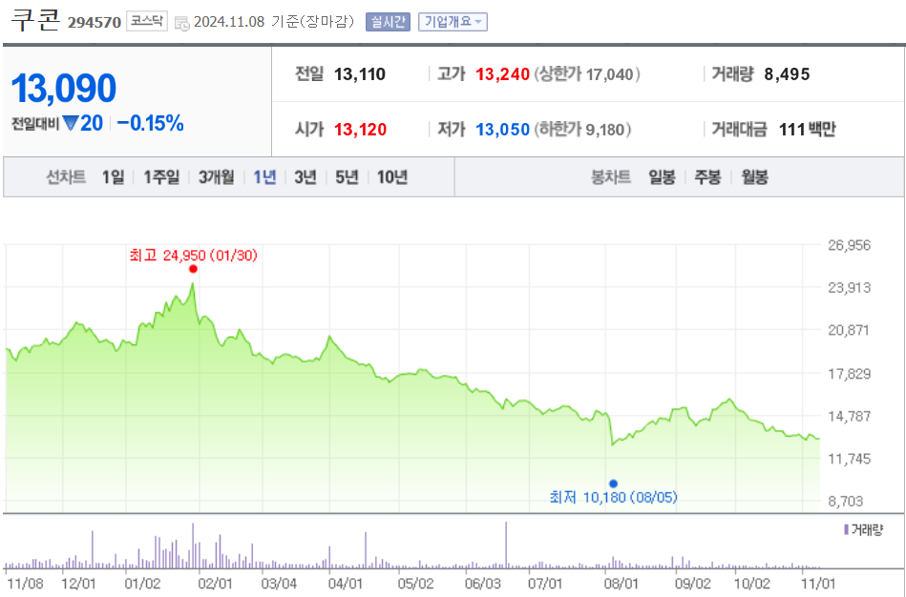The height and width of the screenshot is (597, 906).
Task: Click the 시가 value 13,120
Action: point(361,130)
